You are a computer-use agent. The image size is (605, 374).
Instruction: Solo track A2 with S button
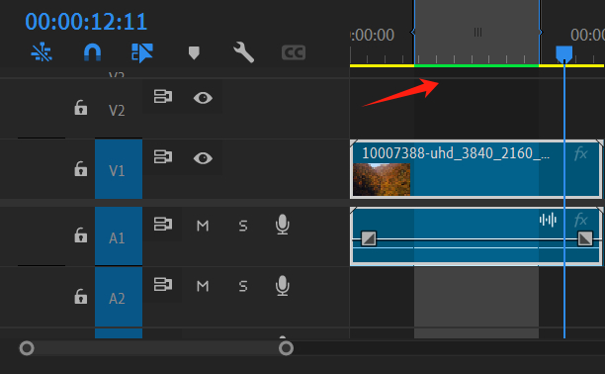(243, 286)
